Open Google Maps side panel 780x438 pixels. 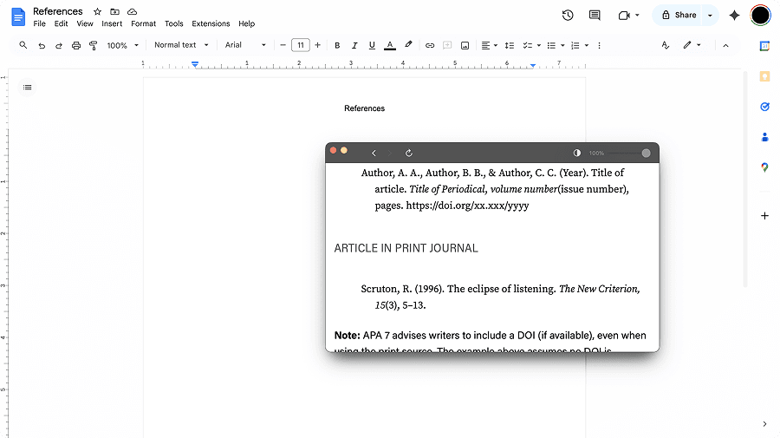pos(764,167)
